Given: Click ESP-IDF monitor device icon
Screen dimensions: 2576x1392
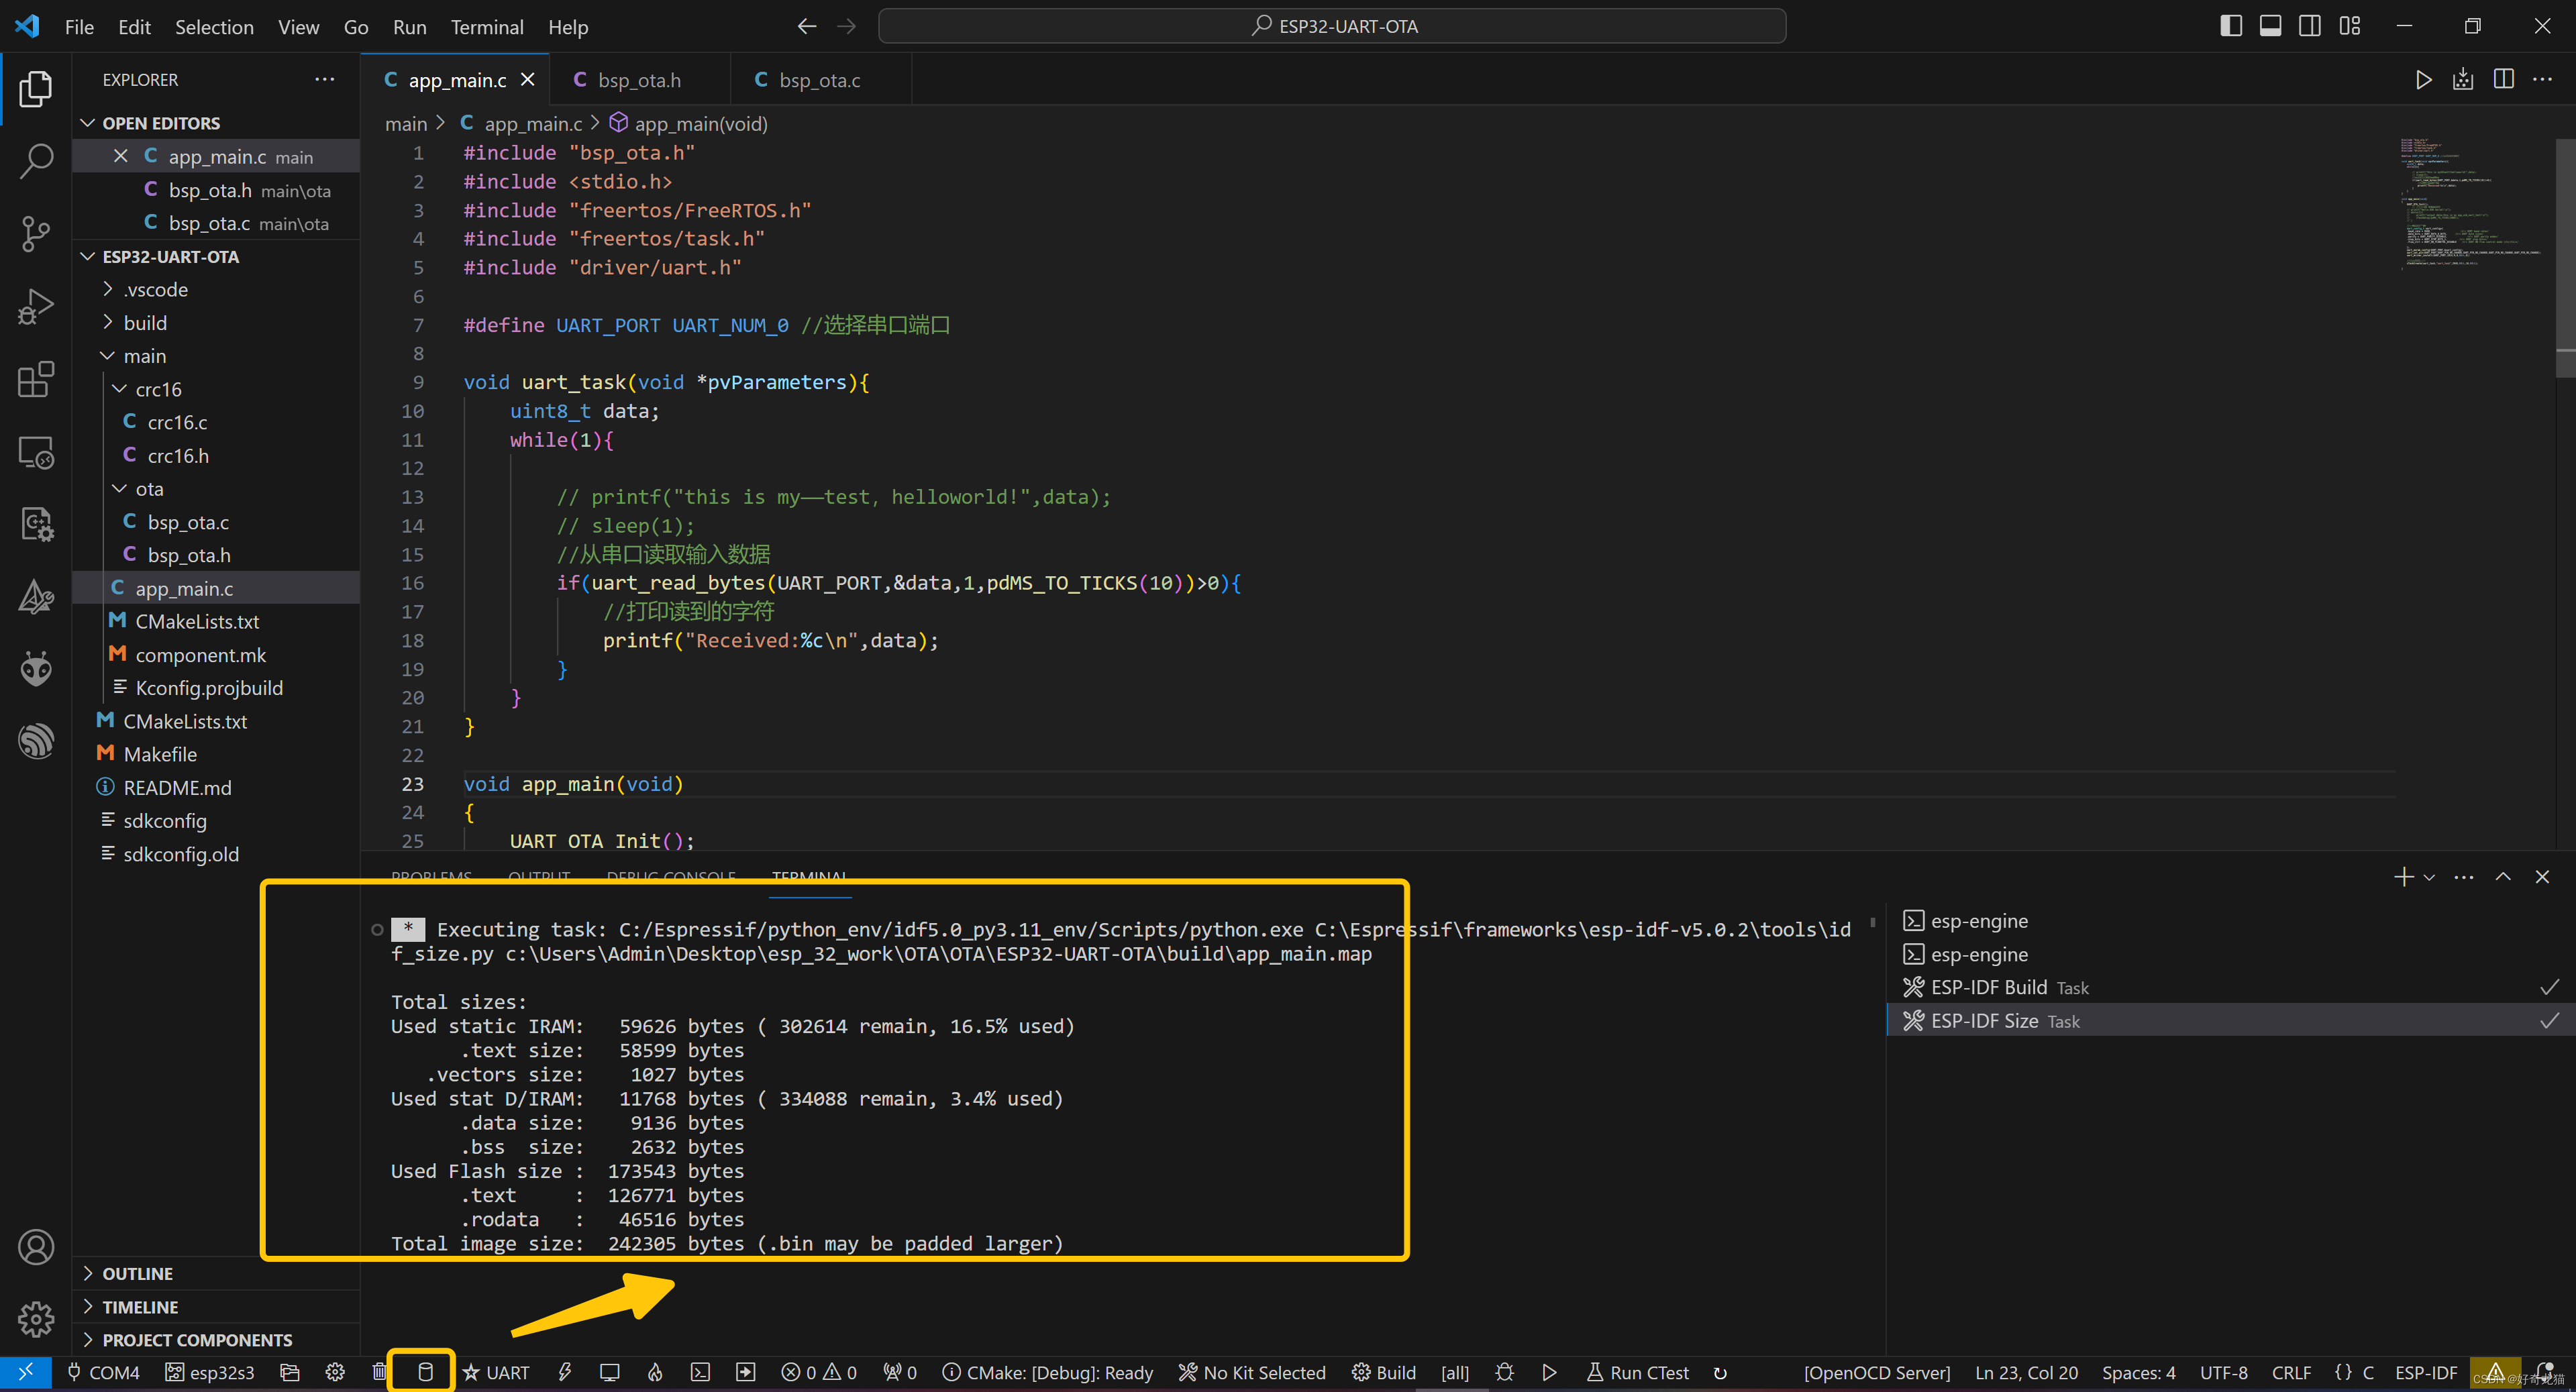Looking at the screenshot, I should (609, 1372).
